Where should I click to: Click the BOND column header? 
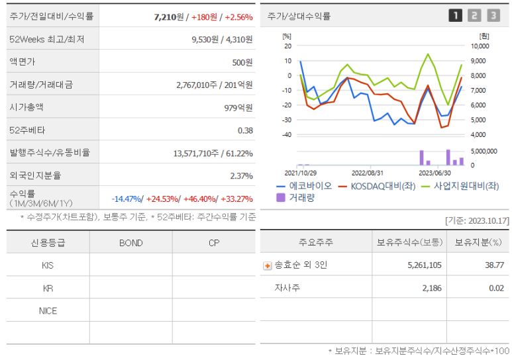coord(131,243)
